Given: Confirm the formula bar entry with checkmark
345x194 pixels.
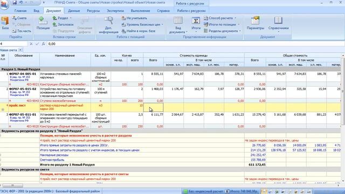Looking at the screenshot, I should coord(37,44).
